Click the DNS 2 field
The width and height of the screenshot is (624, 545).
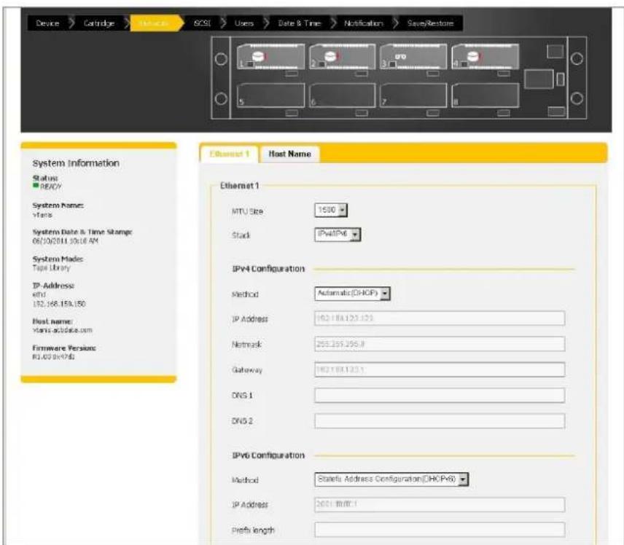pyautogui.click(x=440, y=421)
